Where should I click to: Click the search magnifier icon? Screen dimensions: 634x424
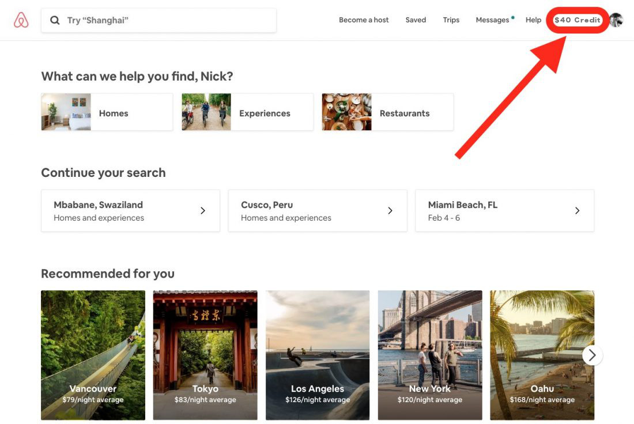pyautogui.click(x=55, y=20)
